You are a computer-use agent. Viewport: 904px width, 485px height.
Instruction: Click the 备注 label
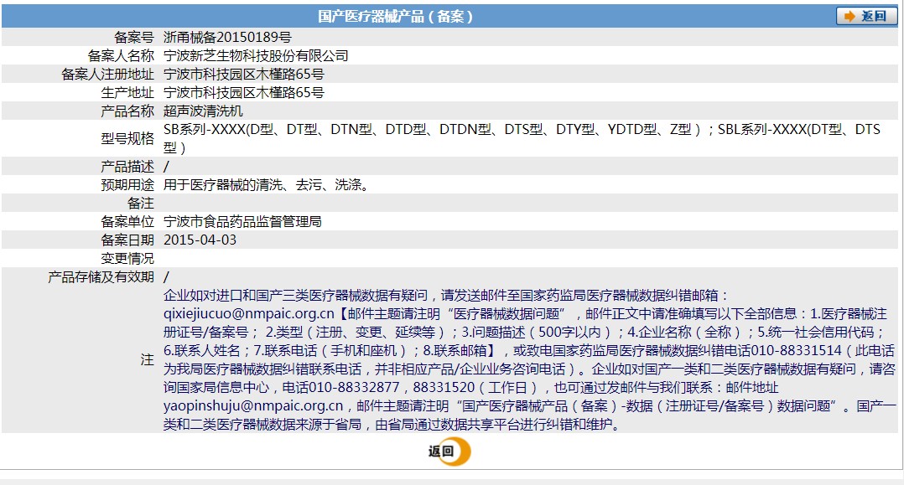point(141,204)
